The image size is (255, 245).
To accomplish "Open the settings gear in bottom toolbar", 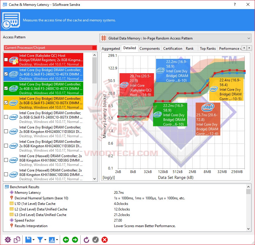I will (8, 240).
